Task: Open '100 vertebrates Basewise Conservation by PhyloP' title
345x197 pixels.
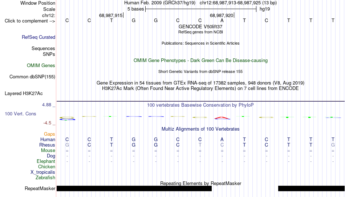Action: tap(200, 105)
